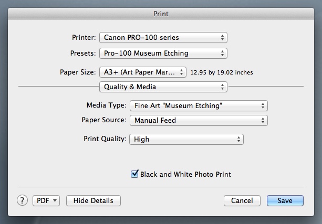Image resolution: width=322 pixels, height=224 pixels.
Task: Open the Paper Source menu set to Manual Feed
Action: (198, 120)
